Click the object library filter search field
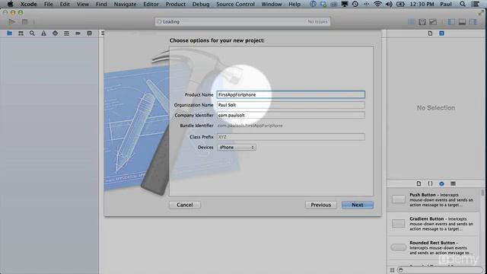Screen dimensions: 487x274 point(440,270)
